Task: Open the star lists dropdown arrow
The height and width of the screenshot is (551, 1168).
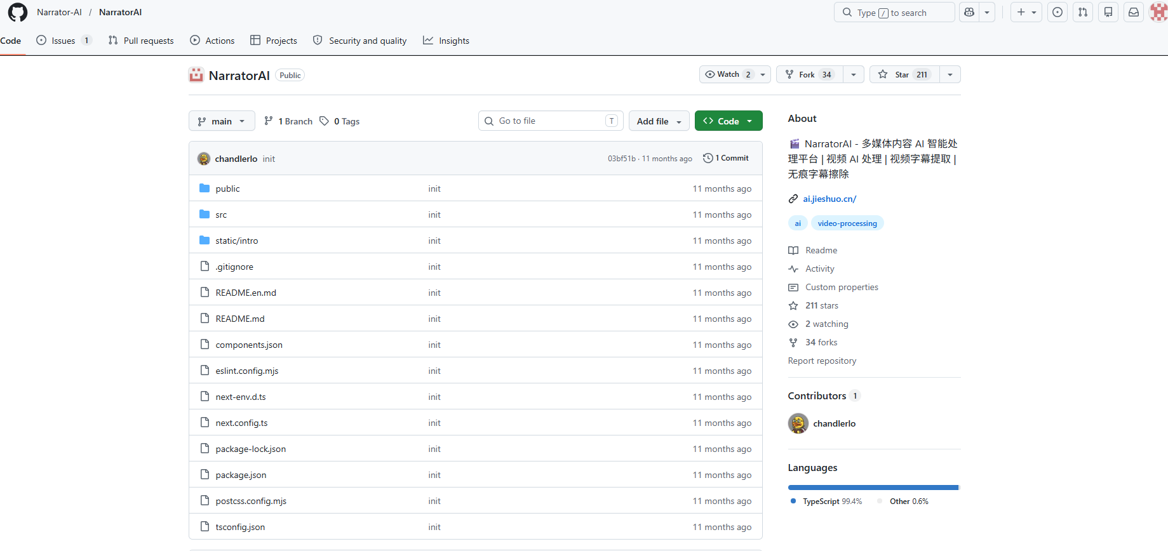Action: [x=950, y=75]
